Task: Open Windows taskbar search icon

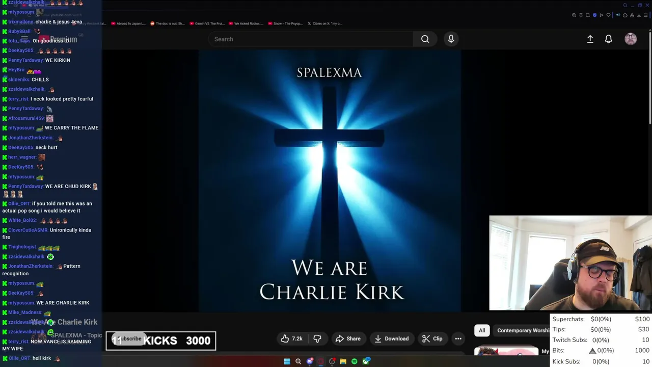Action: (x=298, y=361)
